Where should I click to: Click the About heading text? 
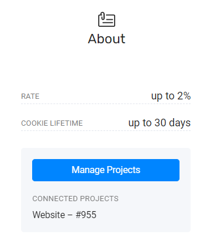click(106, 39)
